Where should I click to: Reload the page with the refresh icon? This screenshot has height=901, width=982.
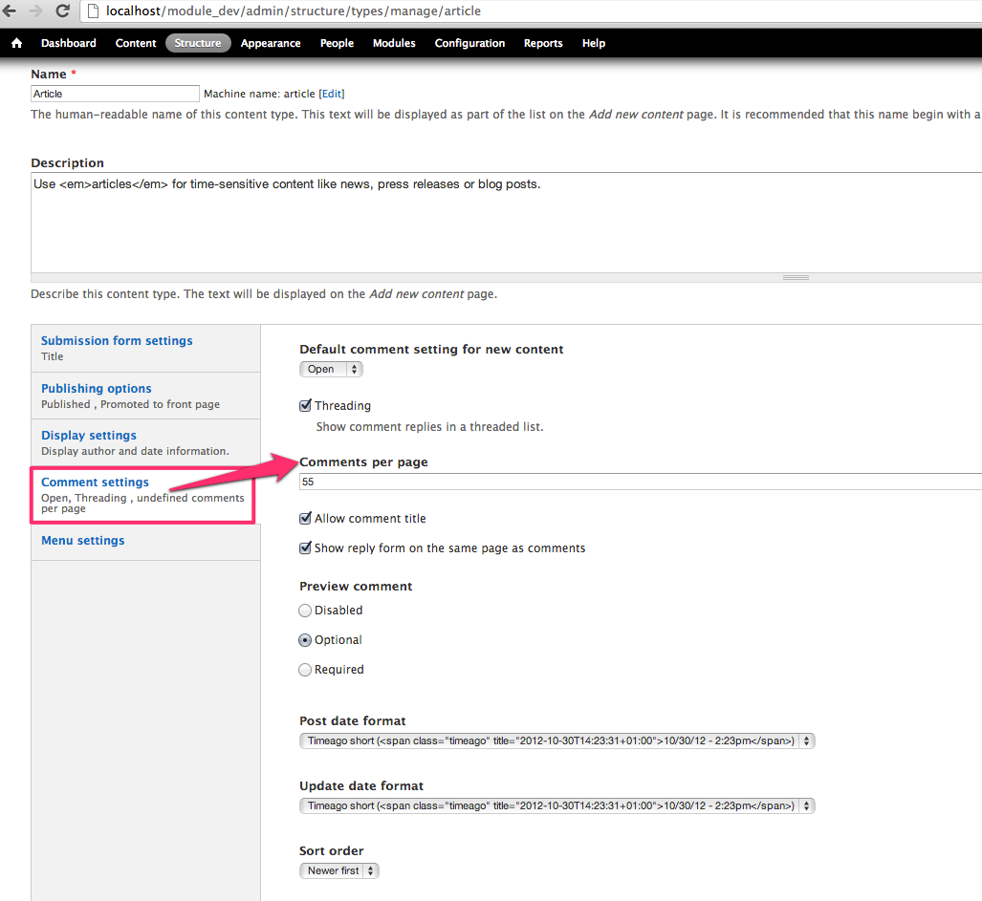point(62,11)
